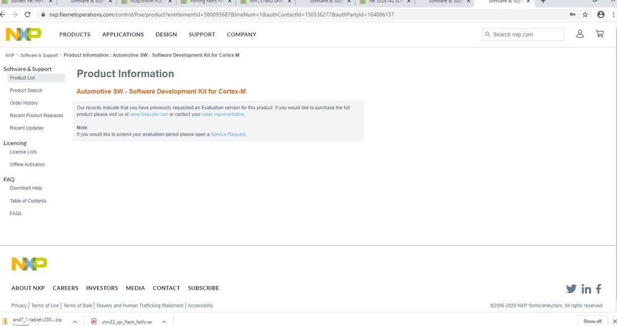Open CONTACT footer link
Viewport: 617px width, 326px height.
[x=167, y=288]
